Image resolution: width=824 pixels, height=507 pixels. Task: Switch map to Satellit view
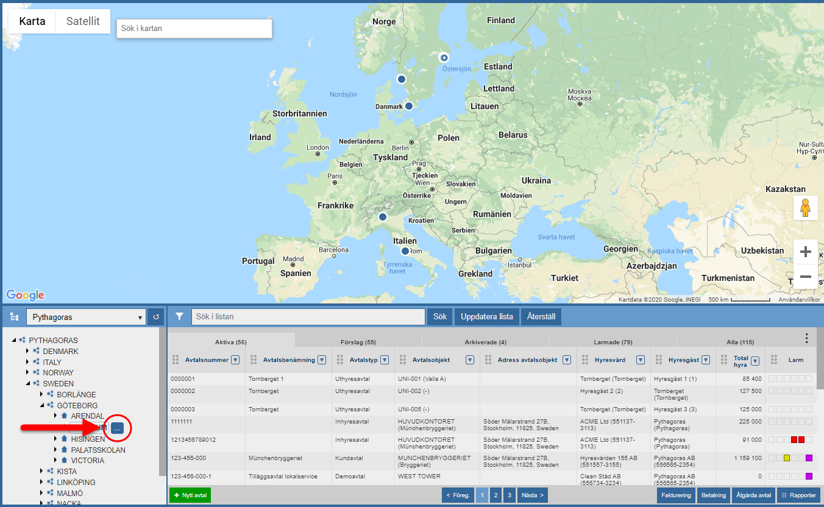83,21
